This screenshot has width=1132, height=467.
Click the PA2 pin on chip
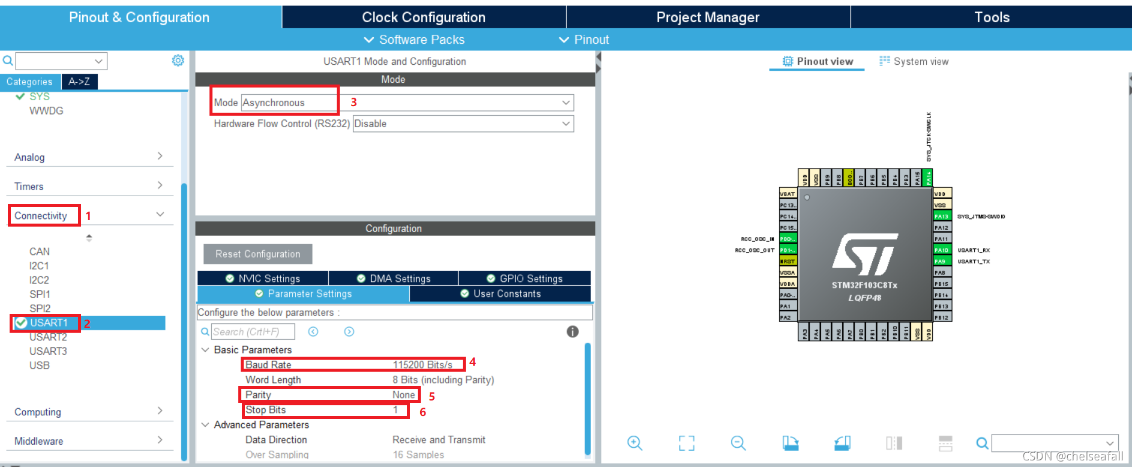[x=788, y=317]
